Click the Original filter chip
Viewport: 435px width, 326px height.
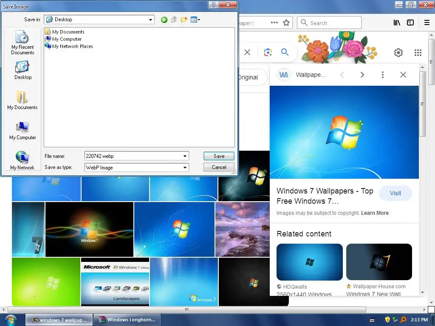(252, 77)
